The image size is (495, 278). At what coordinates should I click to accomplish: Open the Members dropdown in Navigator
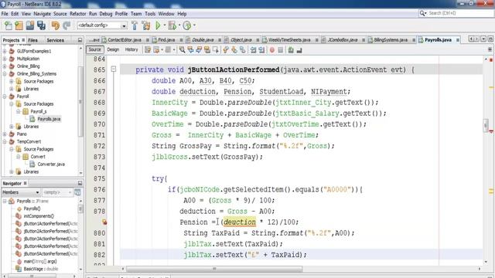click(x=21, y=192)
